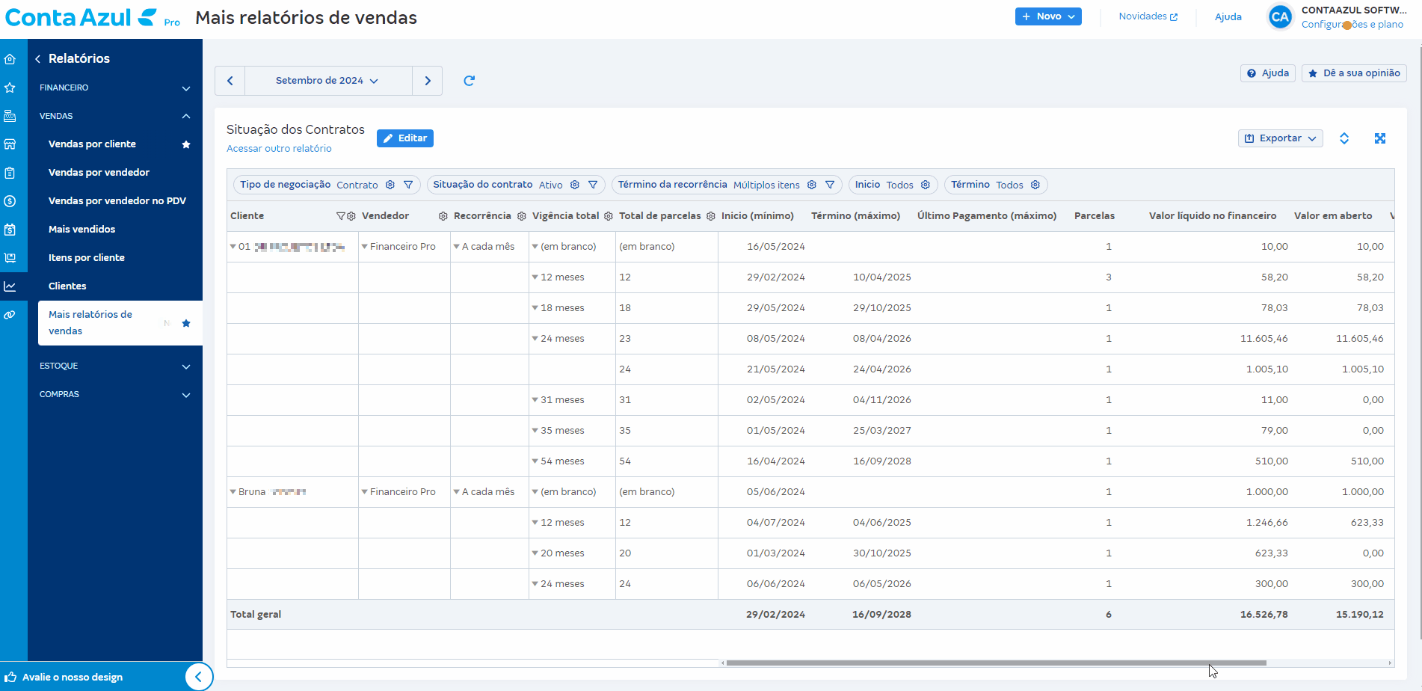Open gear settings for Inicio filter
The height and width of the screenshot is (691, 1422).
coord(926,185)
